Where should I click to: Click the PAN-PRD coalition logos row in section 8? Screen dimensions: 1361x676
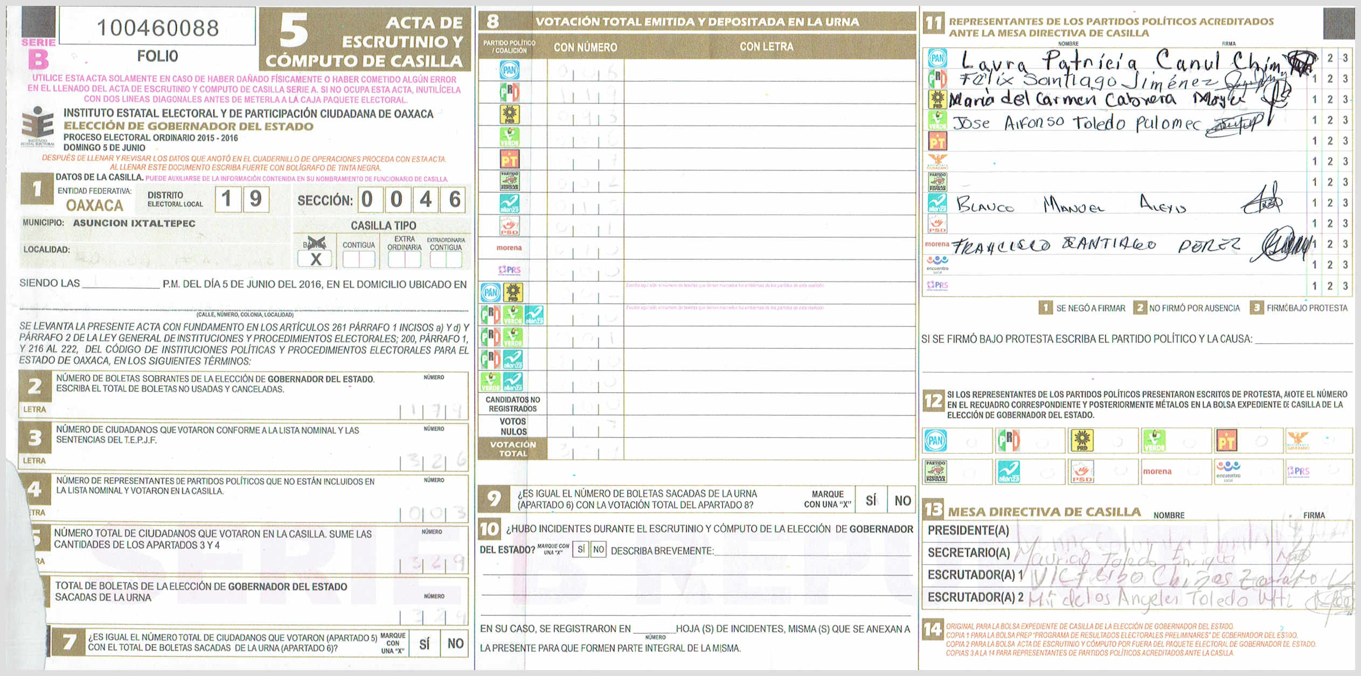[x=501, y=292]
